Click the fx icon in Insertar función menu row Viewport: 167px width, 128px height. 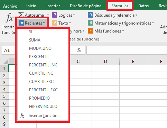[x=22, y=116]
